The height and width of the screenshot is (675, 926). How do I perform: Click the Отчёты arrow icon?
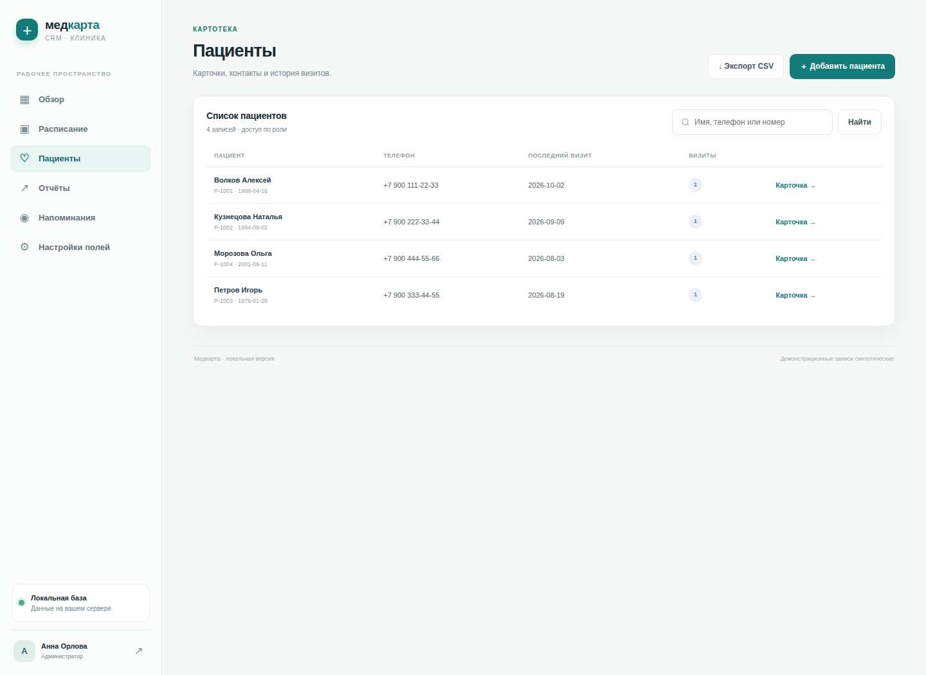point(24,188)
